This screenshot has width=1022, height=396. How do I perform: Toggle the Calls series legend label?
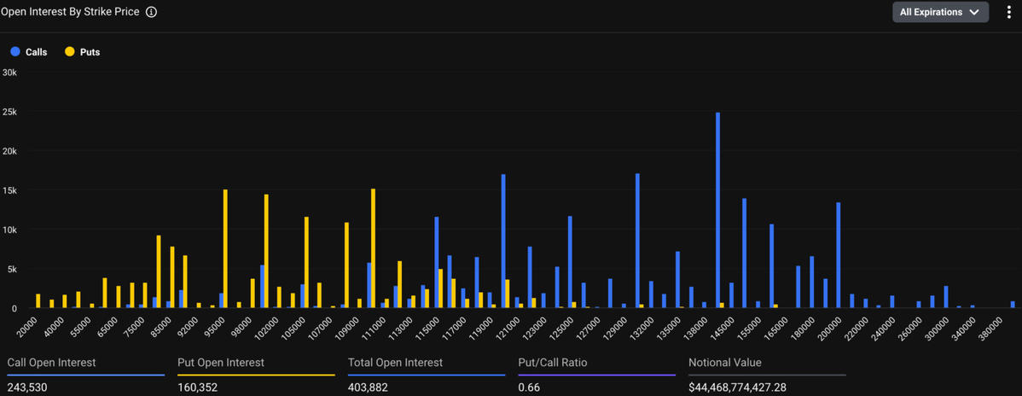[37, 52]
